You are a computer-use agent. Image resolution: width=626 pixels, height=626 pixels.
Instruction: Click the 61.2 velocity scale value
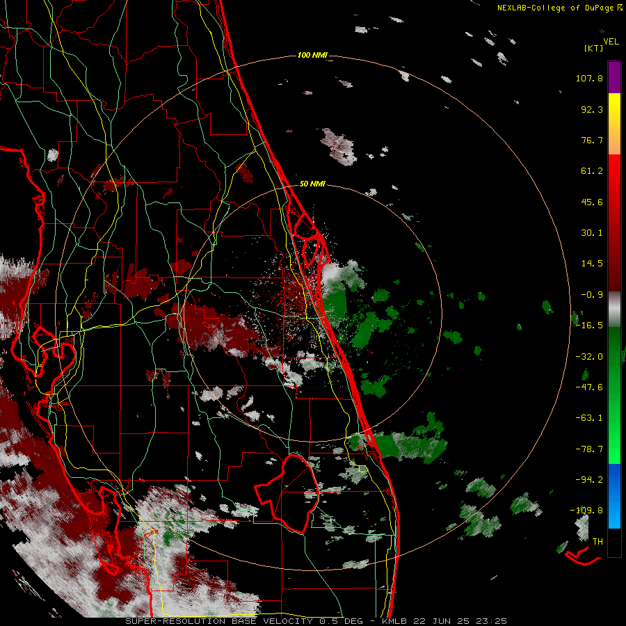(592, 171)
